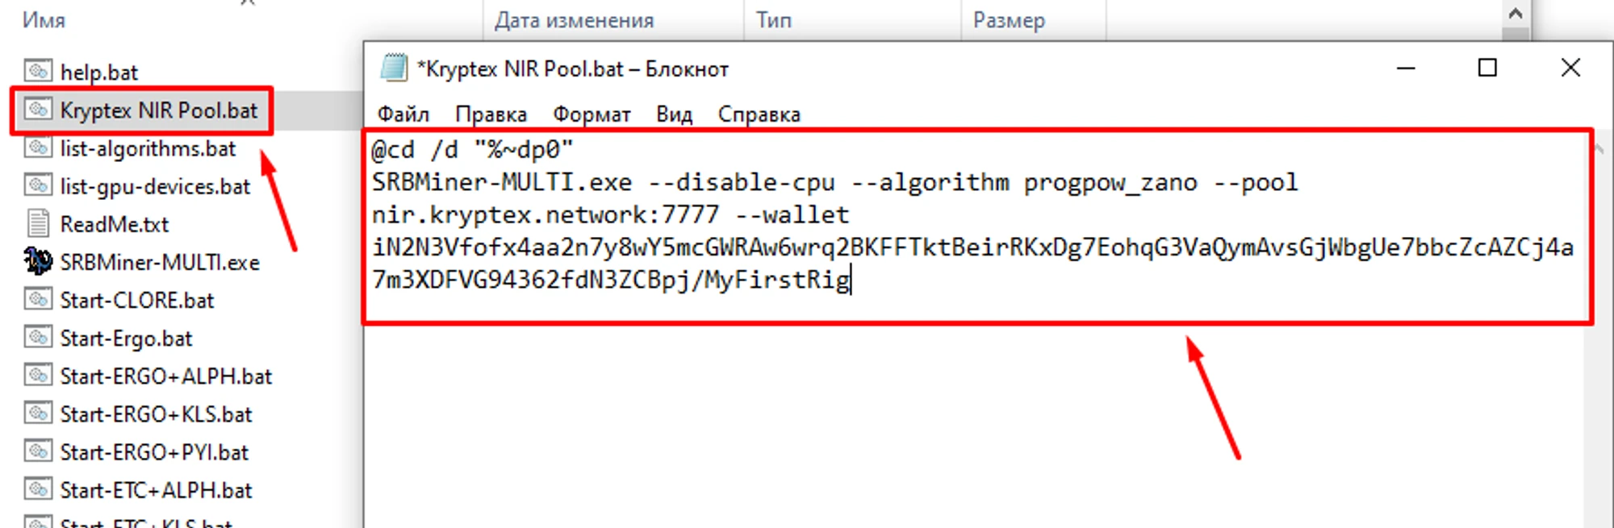Viewport: 1614px width, 528px height.
Task: Sort files by the Имя column header
Action: pos(44,20)
